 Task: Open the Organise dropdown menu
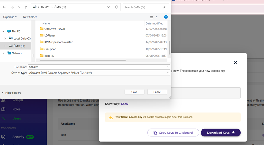click(10, 17)
